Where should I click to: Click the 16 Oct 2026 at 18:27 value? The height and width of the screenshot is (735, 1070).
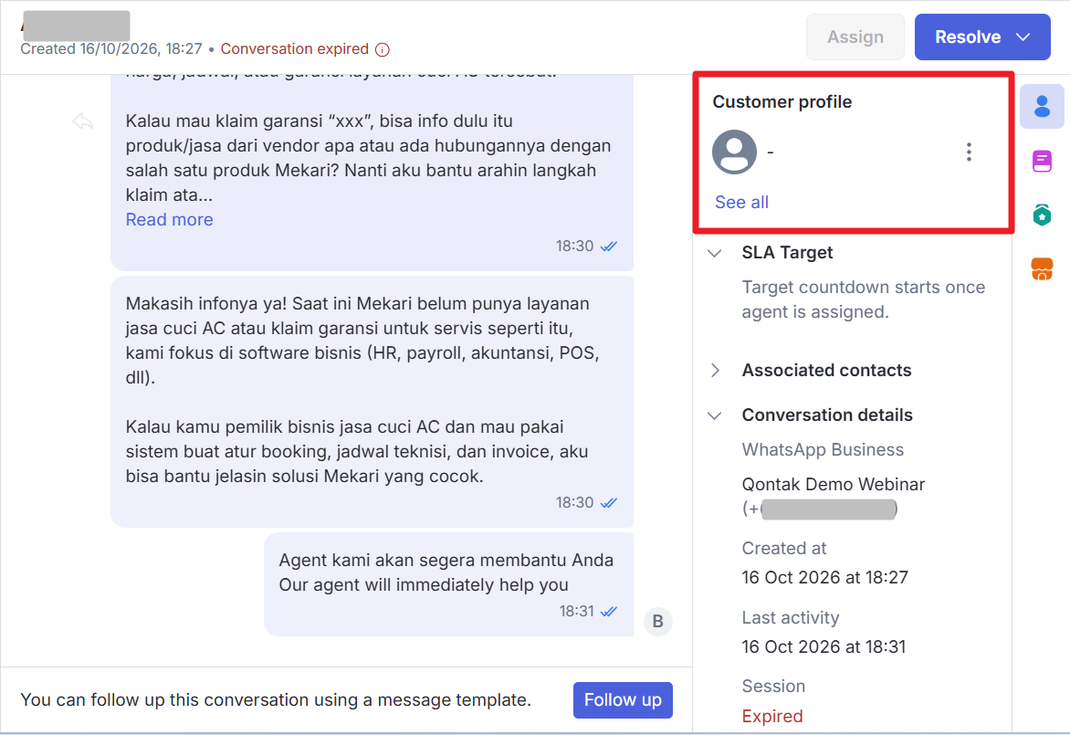(x=825, y=577)
